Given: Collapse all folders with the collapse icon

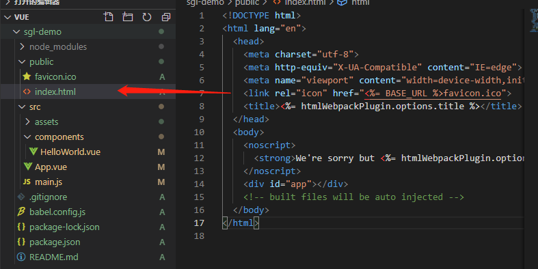Looking at the screenshot, I should [x=166, y=17].
